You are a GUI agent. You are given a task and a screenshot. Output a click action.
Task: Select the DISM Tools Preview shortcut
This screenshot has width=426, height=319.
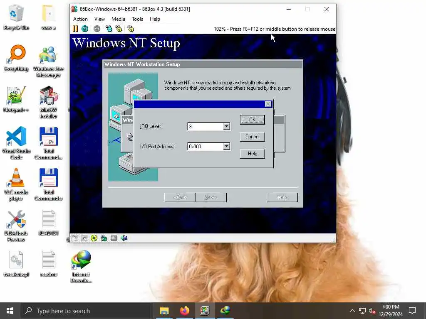click(x=16, y=226)
